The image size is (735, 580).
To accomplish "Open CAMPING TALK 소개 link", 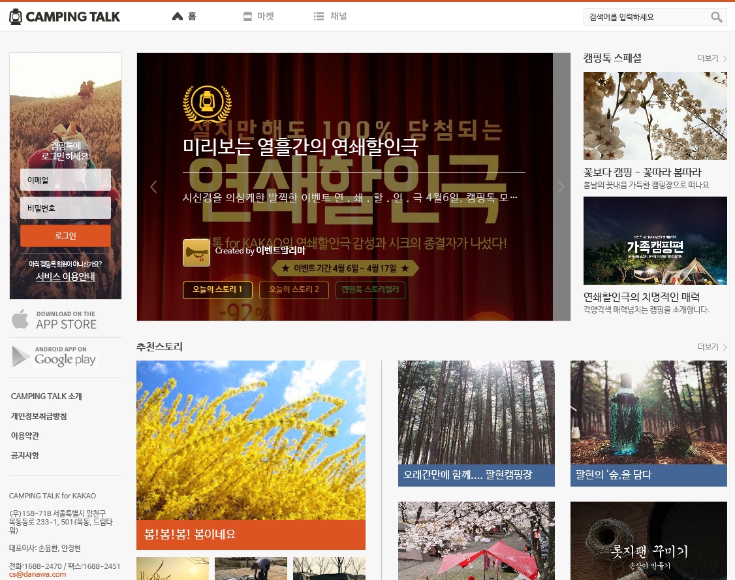I will (46, 396).
